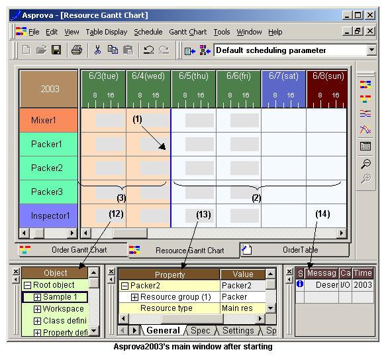Viewport: 388px width, 356px height.
Task: Click the Print toolbar icon
Action: tap(77, 50)
